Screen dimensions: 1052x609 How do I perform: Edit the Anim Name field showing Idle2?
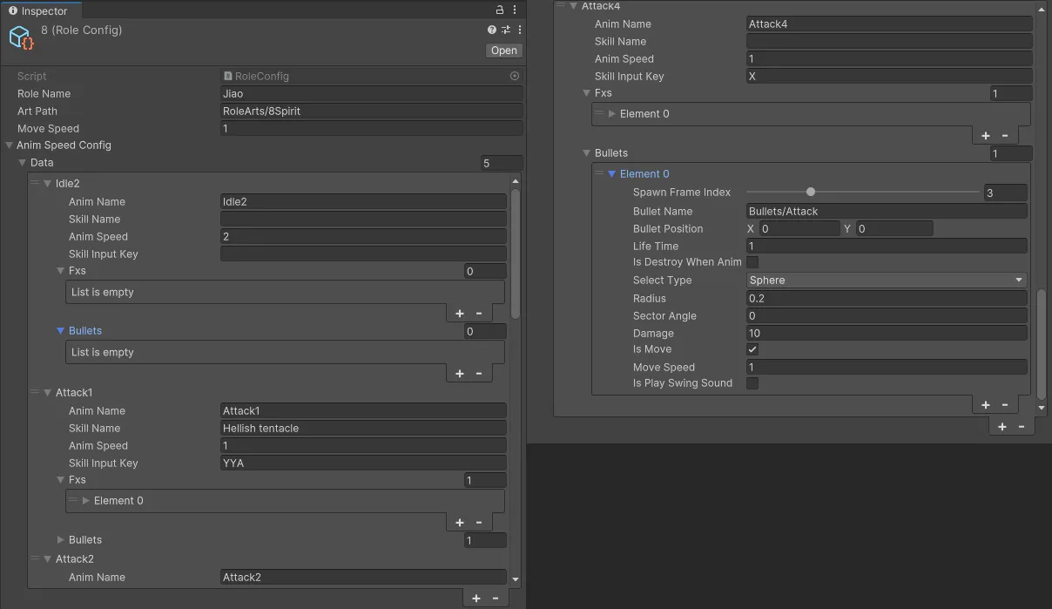point(363,201)
